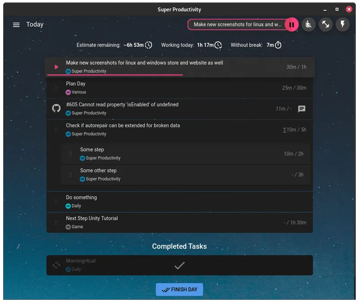Viewport: 359px width, 303px height.
Task: Click drag handle of Some other step subtask
Action: [70, 175]
